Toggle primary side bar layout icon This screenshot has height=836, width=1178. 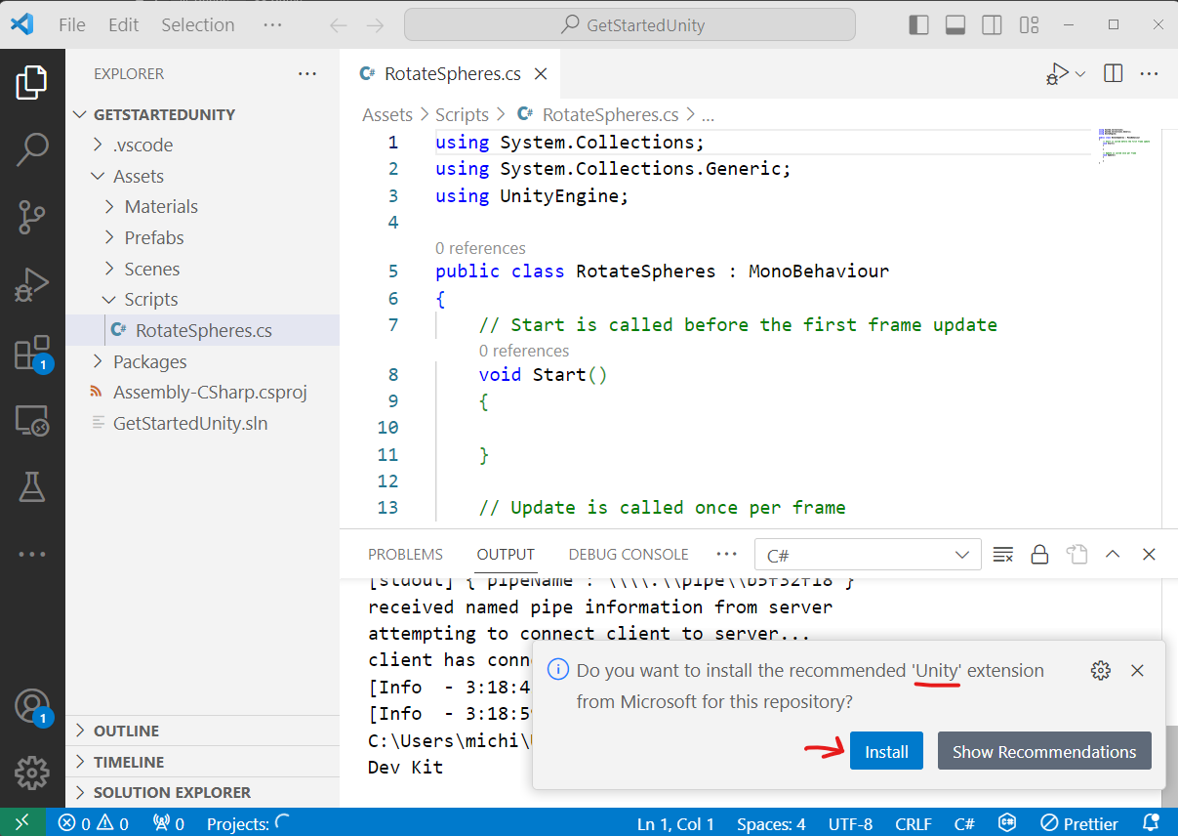tap(918, 24)
